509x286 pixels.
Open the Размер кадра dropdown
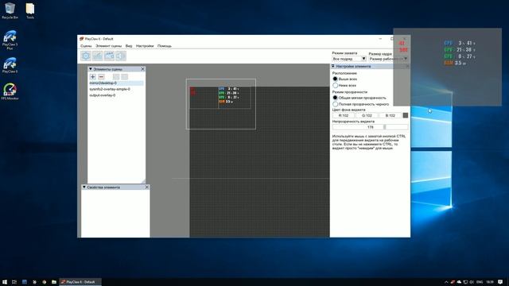388,59
